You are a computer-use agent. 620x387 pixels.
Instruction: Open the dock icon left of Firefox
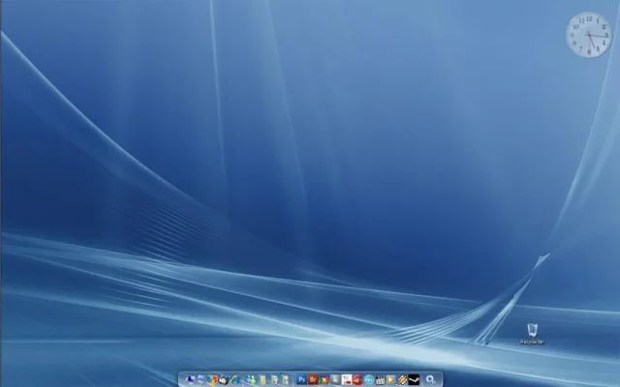click(x=201, y=379)
